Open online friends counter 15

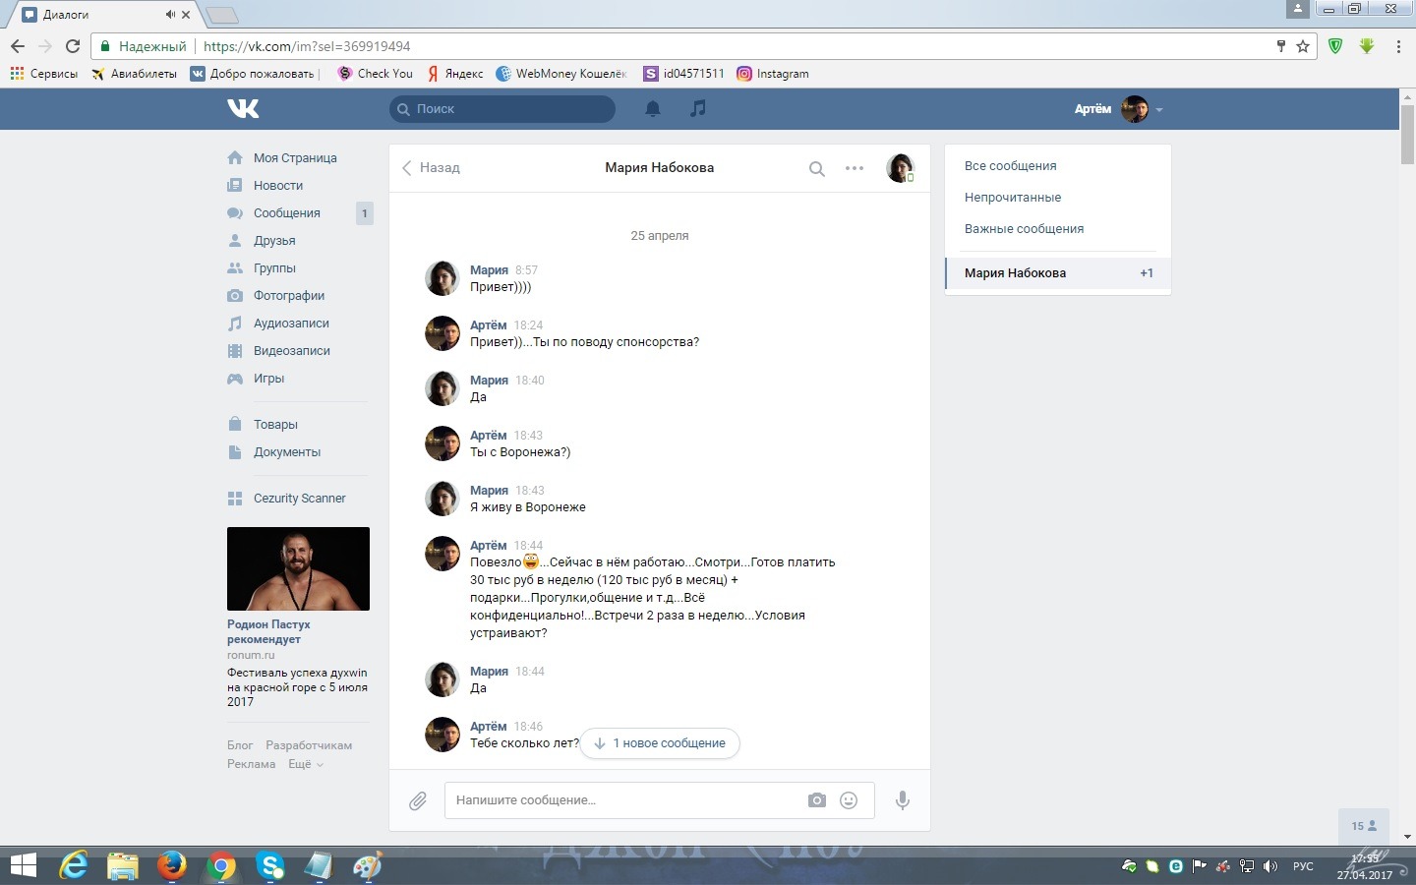(x=1364, y=826)
